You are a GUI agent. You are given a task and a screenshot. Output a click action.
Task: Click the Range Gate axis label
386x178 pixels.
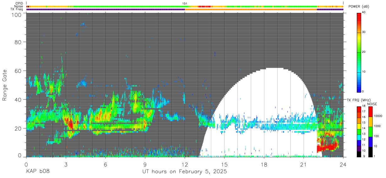[x=5, y=85]
